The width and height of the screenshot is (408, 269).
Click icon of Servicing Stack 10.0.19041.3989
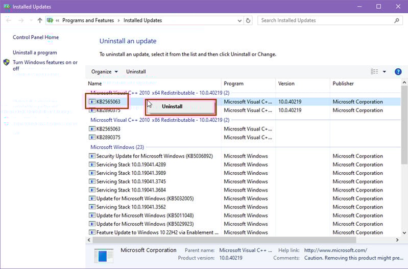[92, 173]
